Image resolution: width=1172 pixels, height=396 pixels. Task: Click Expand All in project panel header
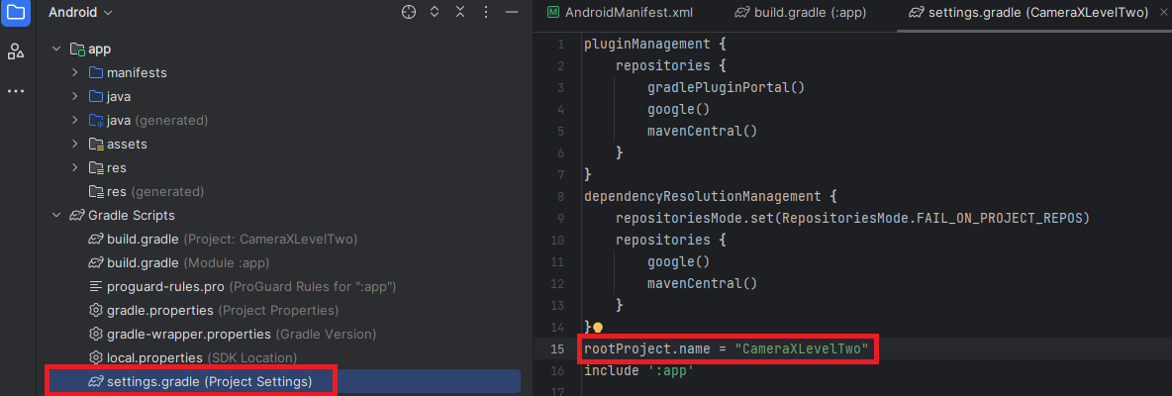pyautogui.click(x=435, y=13)
